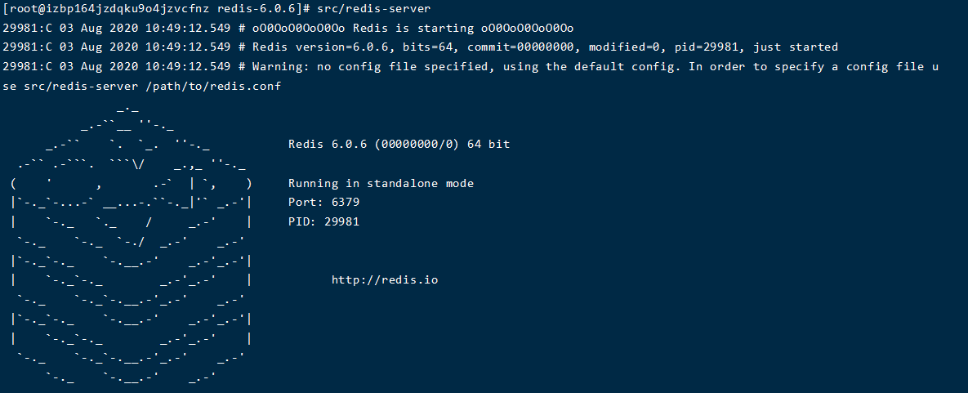Click the "Port: 6379" line
968x393 pixels.
coord(323,202)
